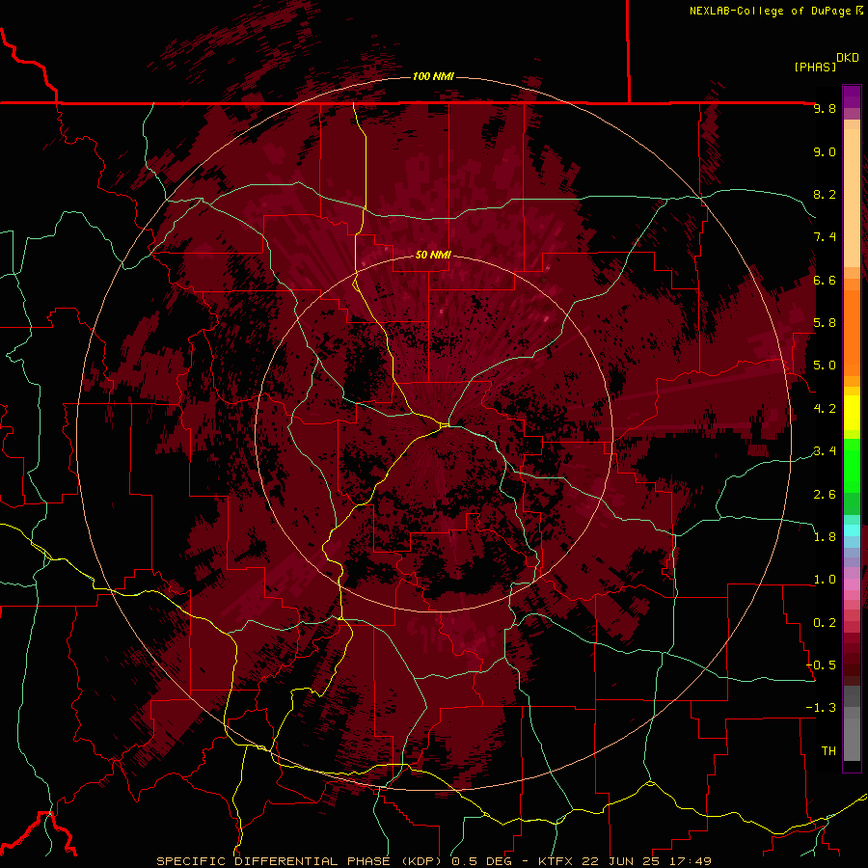Pick the 3.4 scale label
This screenshot has height=868, width=868.
point(825,450)
